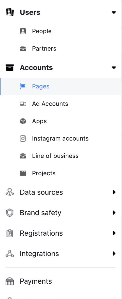Click the People person icon
122x299 pixels.
click(x=23, y=31)
